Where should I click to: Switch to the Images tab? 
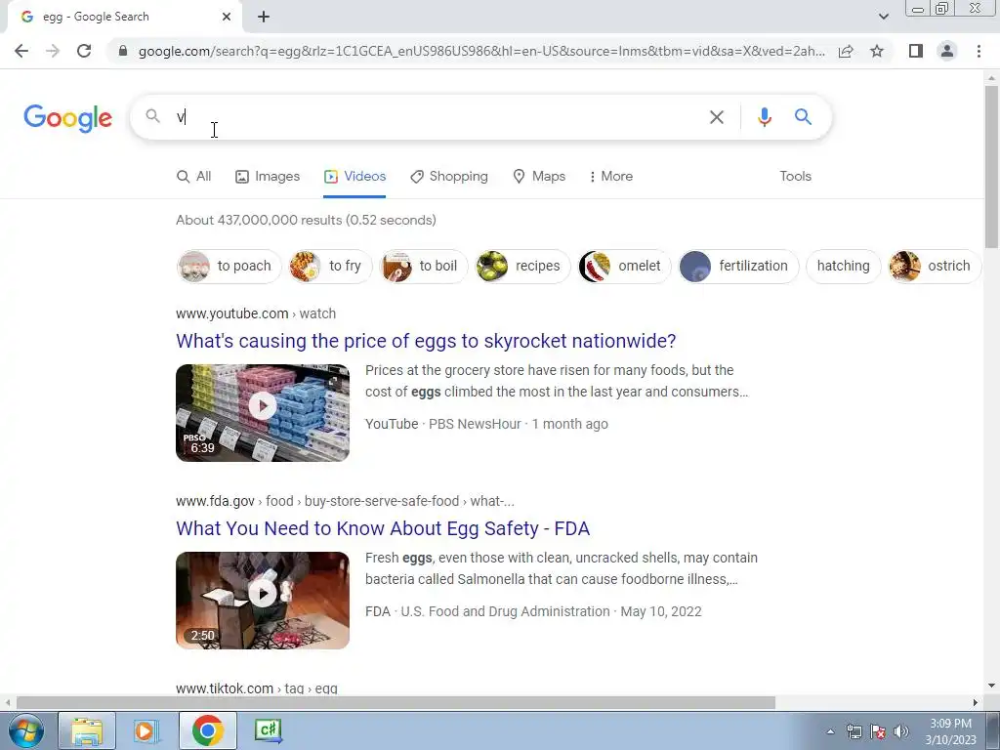click(x=268, y=177)
